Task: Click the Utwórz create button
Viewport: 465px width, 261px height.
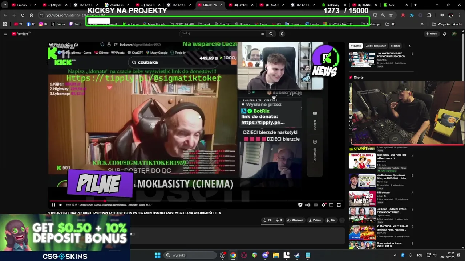Action: point(432,34)
